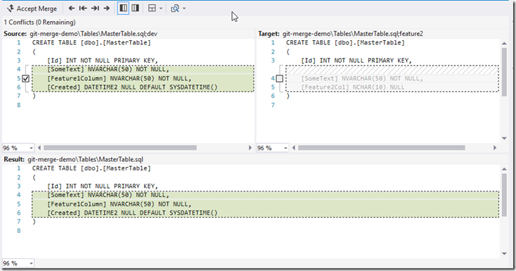Click Result file path MasterTable.sql label
This screenshot has width=516, height=271.
click(x=85, y=159)
